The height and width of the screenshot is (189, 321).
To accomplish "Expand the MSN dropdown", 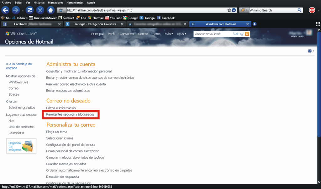I will (182, 34).
